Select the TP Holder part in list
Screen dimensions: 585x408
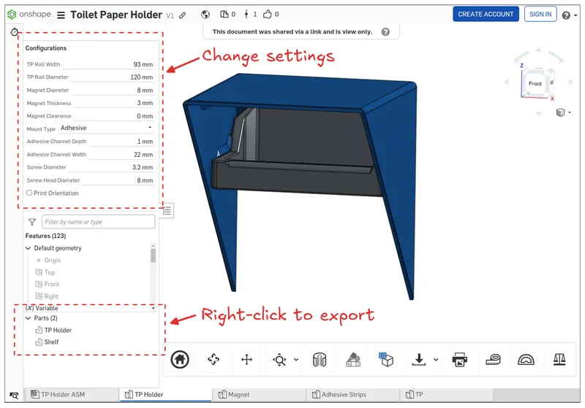point(58,331)
